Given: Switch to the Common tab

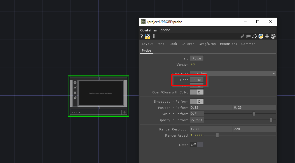Looking at the screenshot, I should [248, 44].
